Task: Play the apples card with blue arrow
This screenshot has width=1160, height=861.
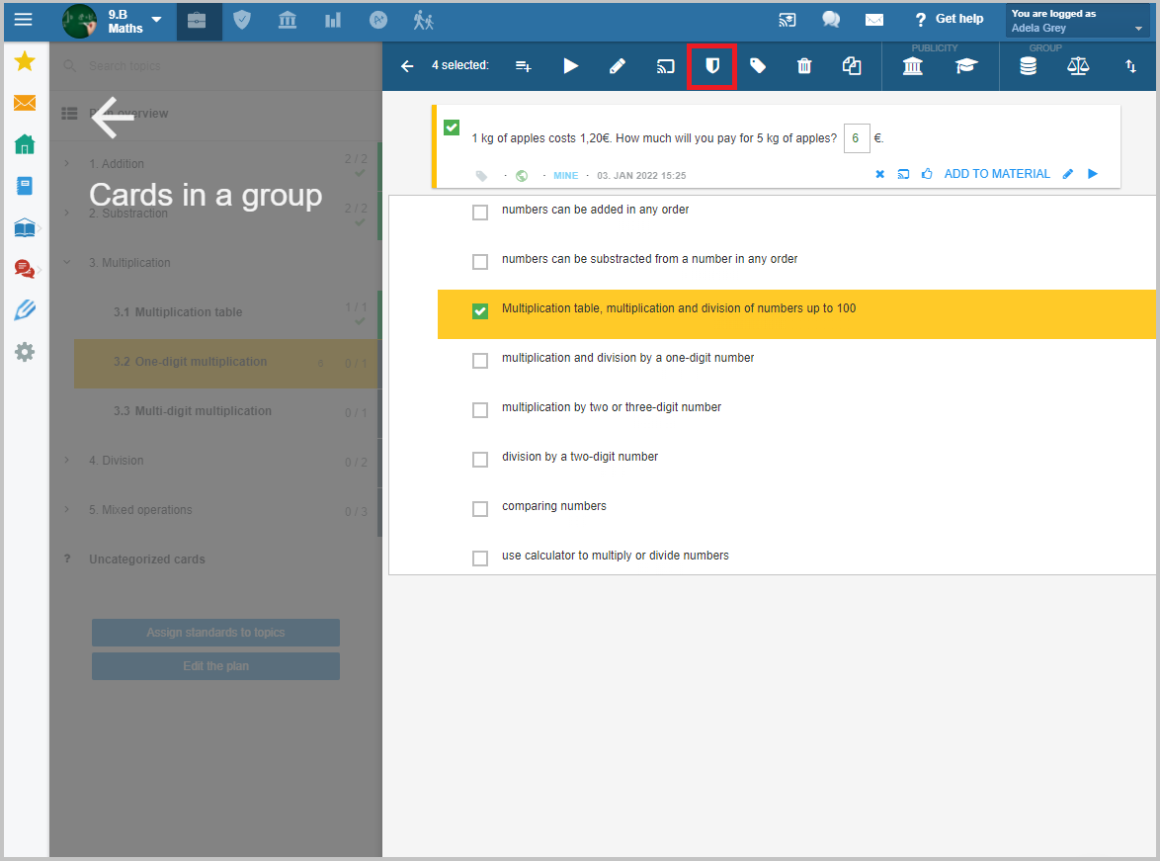Action: pyautogui.click(x=1093, y=174)
